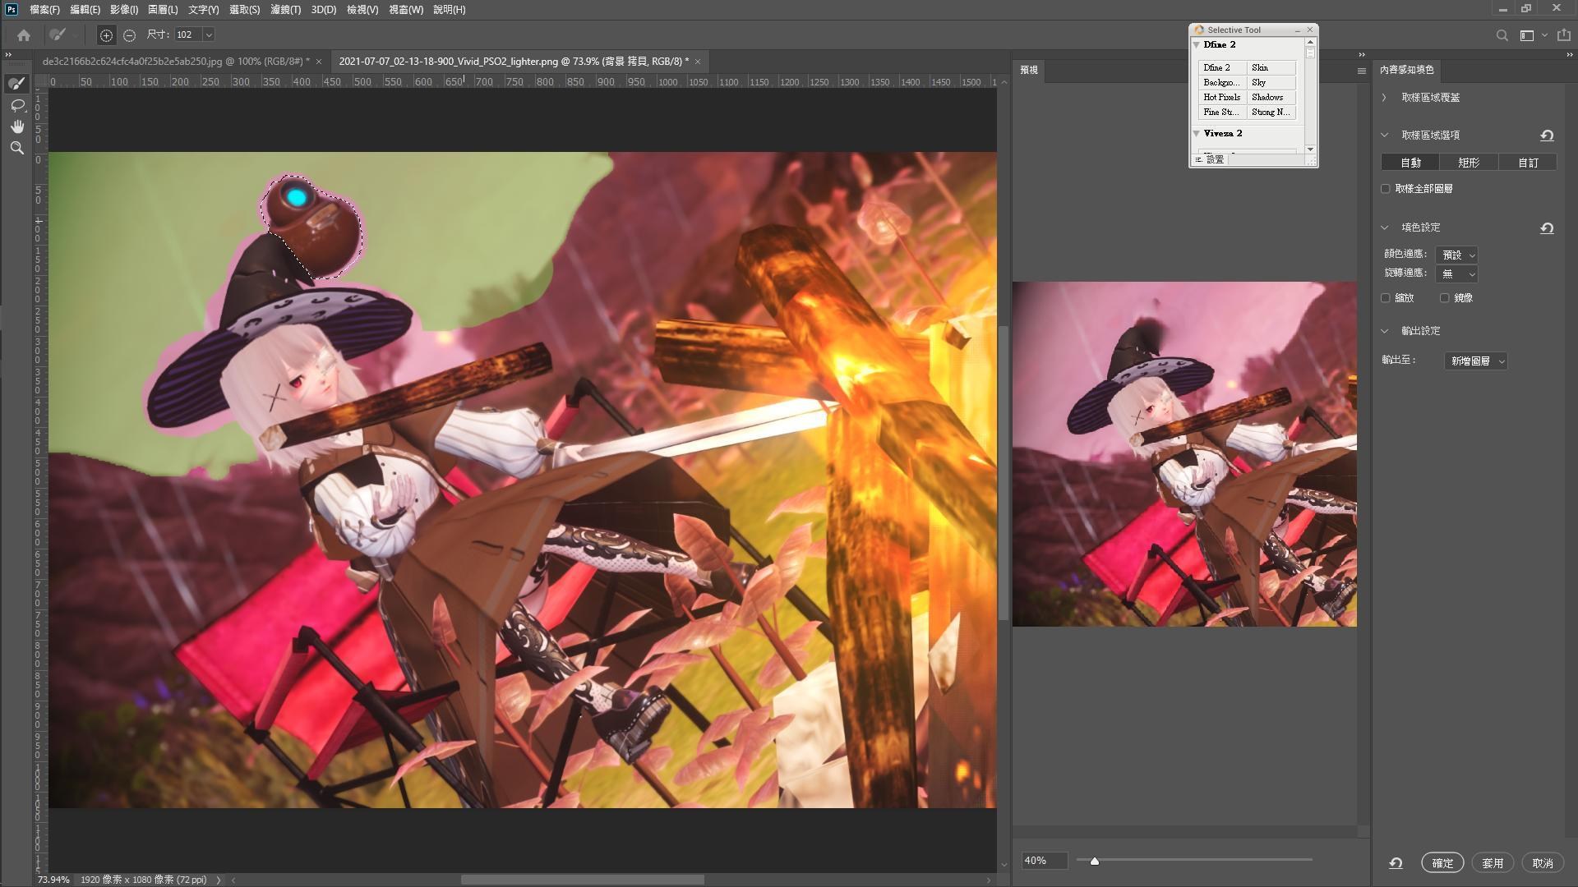Close the Vivid_PSO2_lighter.png tab
The height and width of the screenshot is (887, 1578).
tap(698, 62)
